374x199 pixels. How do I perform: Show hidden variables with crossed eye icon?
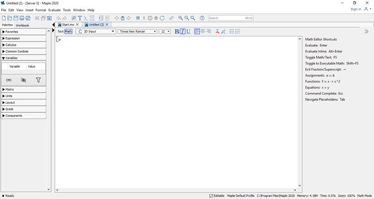pos(23,80)
